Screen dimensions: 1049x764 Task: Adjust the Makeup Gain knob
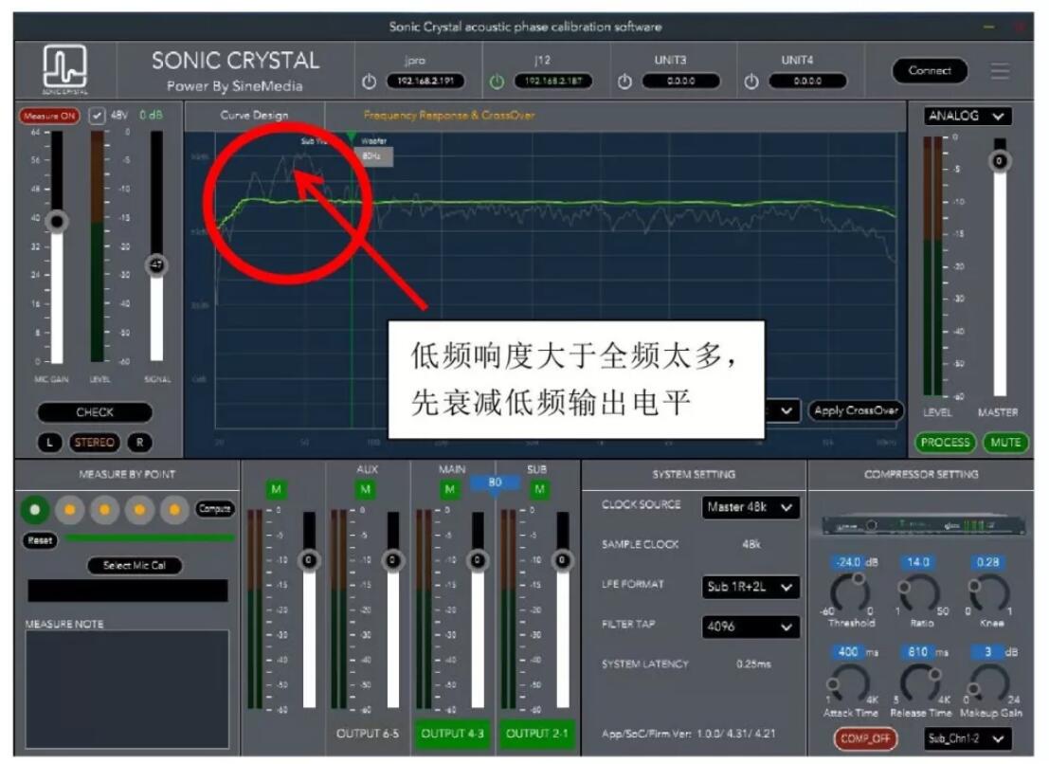pos(988,682)
